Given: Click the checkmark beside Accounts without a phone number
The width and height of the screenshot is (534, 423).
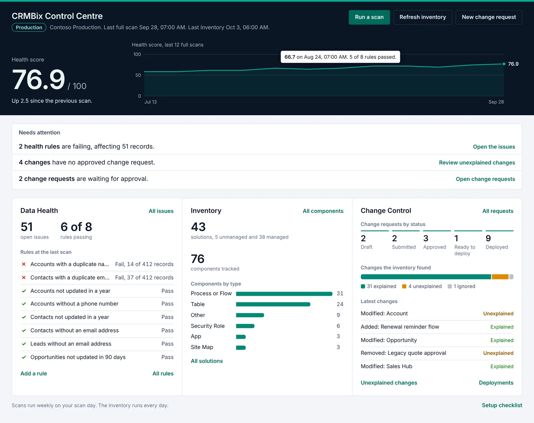Looking at the screenshot, I should coord(24,304).
